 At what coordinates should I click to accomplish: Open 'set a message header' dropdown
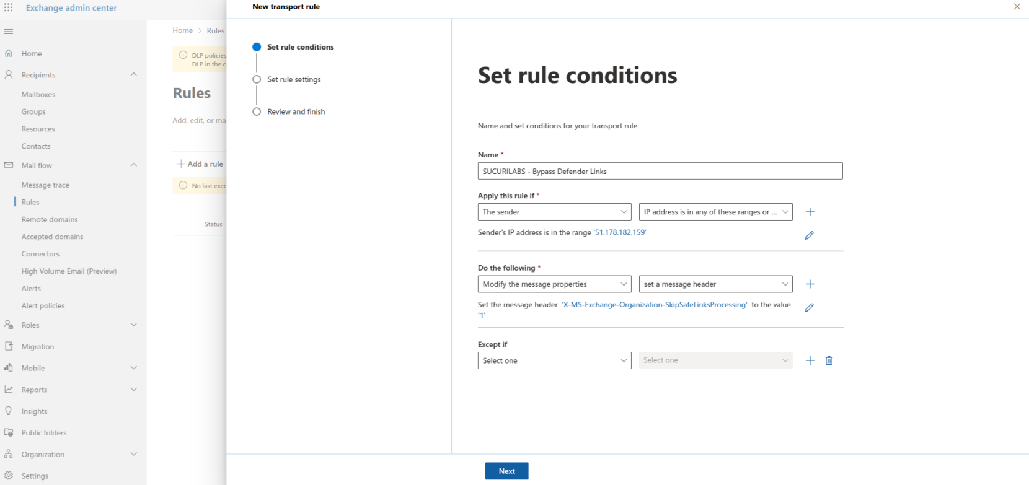(x=715, y=284)
